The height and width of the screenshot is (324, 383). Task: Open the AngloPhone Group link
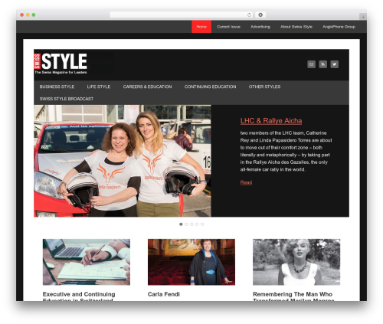pos(339,27)
